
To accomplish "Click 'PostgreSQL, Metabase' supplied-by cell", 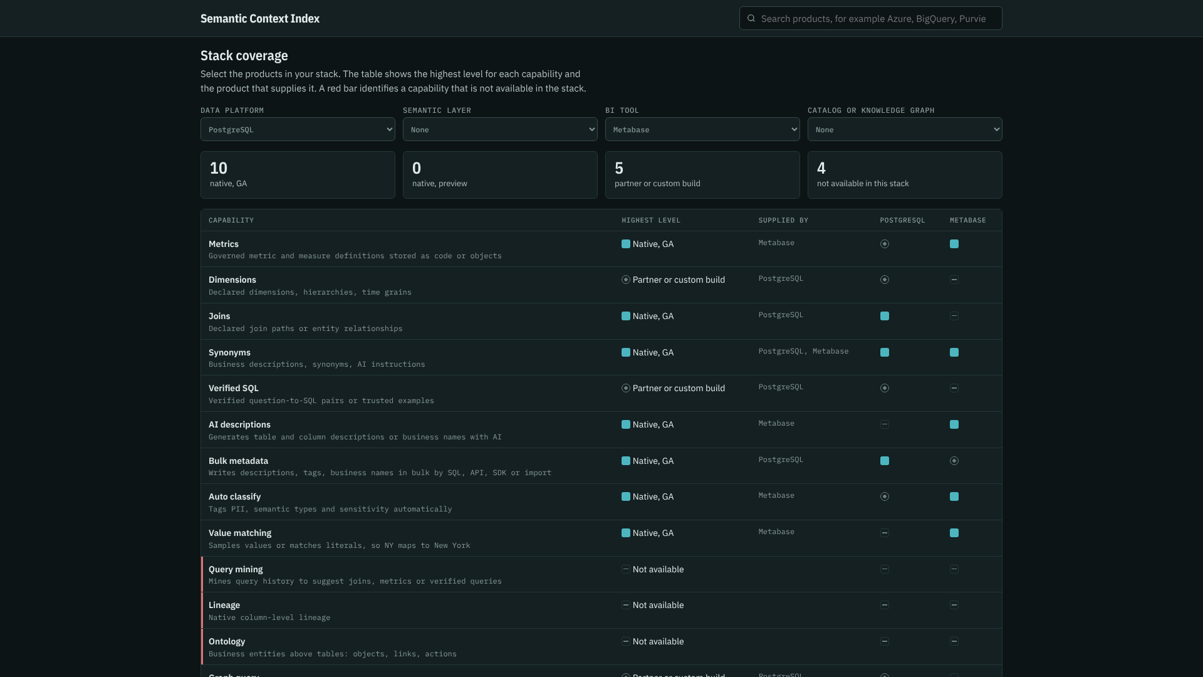I will pyautogui.click(x=803, y=351).
